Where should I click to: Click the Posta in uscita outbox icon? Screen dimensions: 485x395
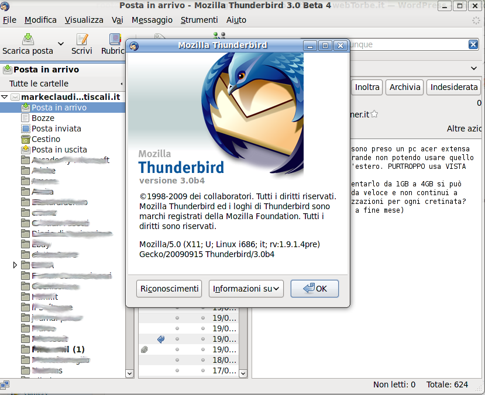click(x=25, y=150)
